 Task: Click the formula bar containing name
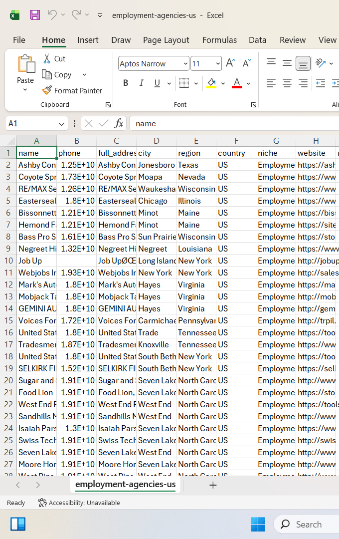point(233,123)
